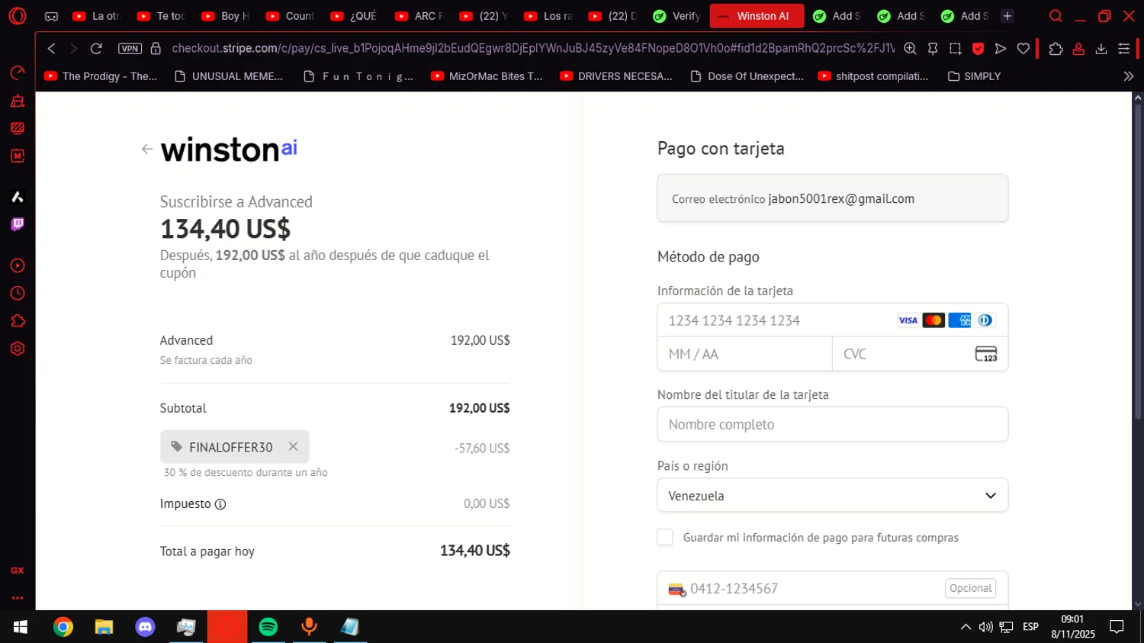1144x643 pixels.
Task: Select the Winston AI tab
Action: [x=757, y=16]
